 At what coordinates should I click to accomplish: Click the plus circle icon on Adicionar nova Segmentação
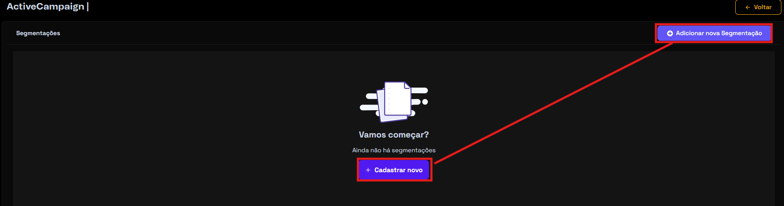point(670,33)
